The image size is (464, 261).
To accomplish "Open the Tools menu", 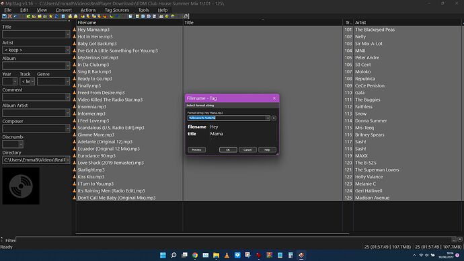I will click(x=143, y=10).
